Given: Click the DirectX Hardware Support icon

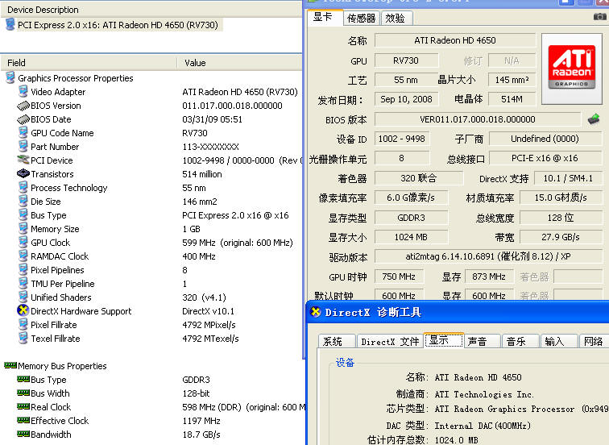Looking at the screenshot, I should coord(23,310).
